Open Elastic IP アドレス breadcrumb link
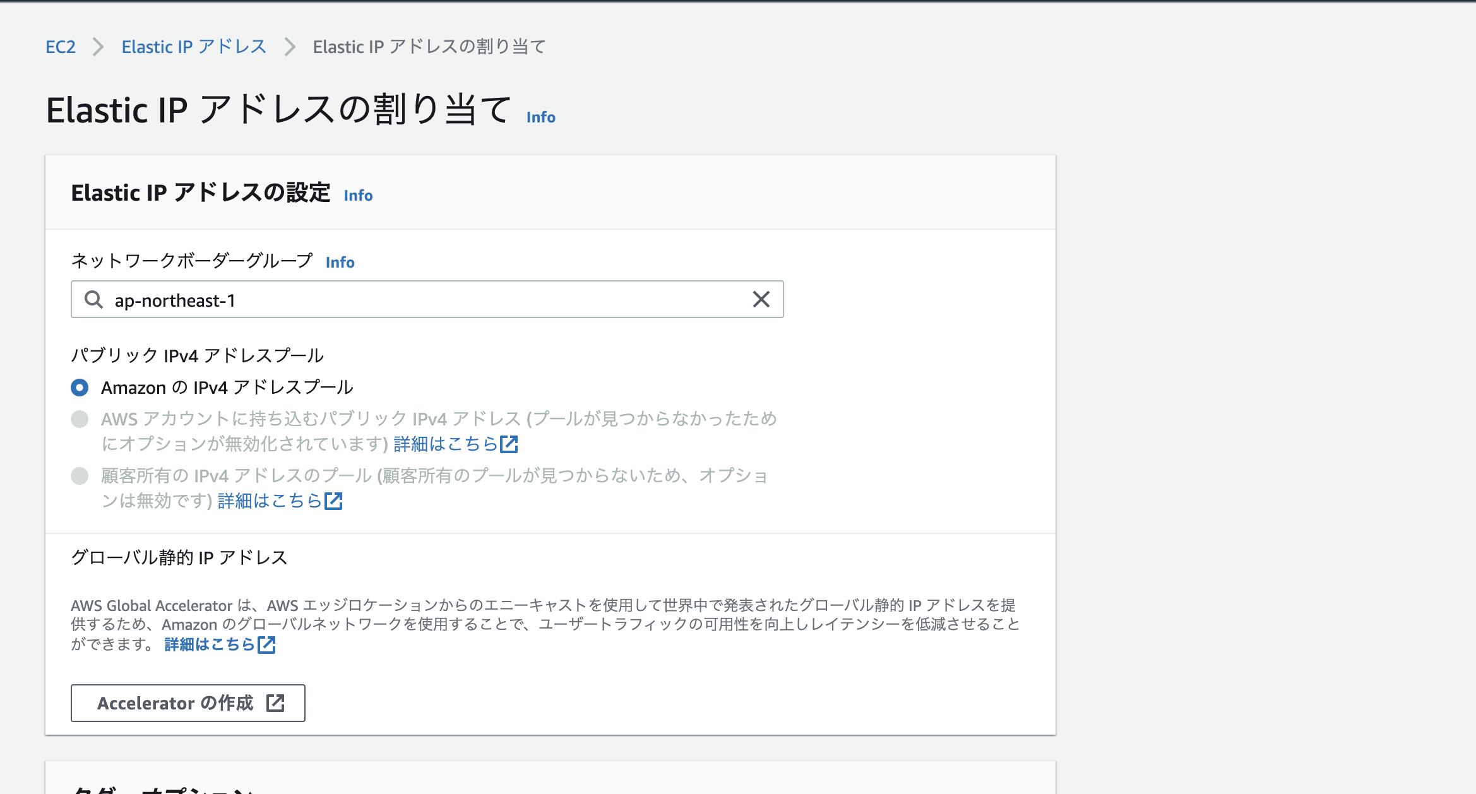1476x794 pixels. (x=194, y=47)
